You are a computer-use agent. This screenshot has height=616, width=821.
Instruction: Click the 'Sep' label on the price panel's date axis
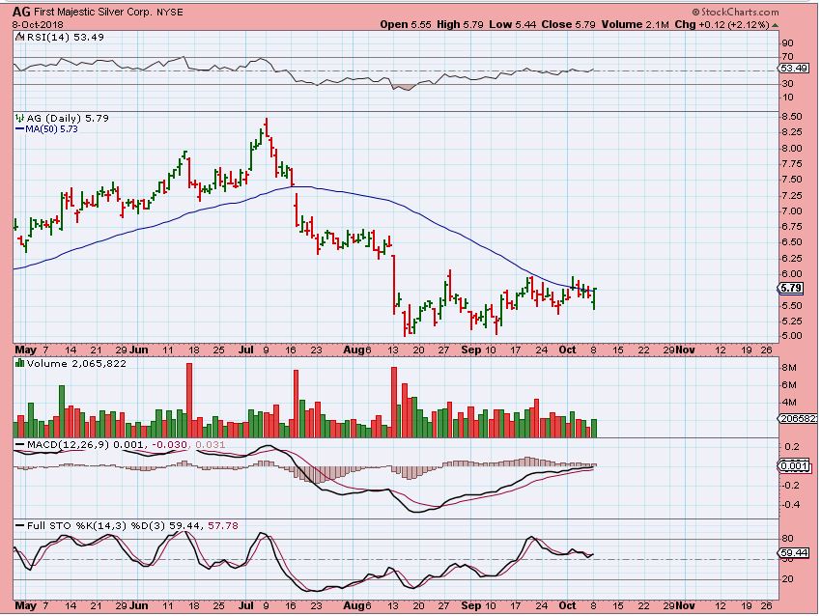coord(470,350)
